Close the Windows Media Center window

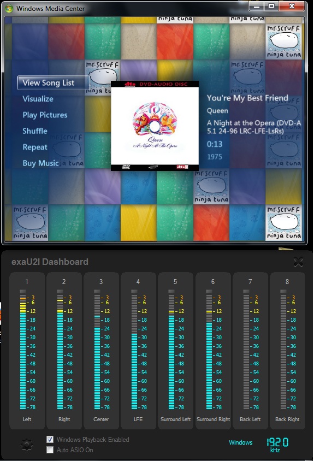[292, 6]
